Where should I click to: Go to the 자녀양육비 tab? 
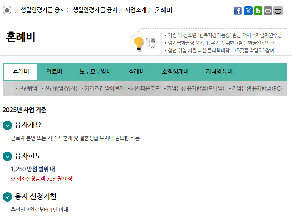(x=219, y=72)
